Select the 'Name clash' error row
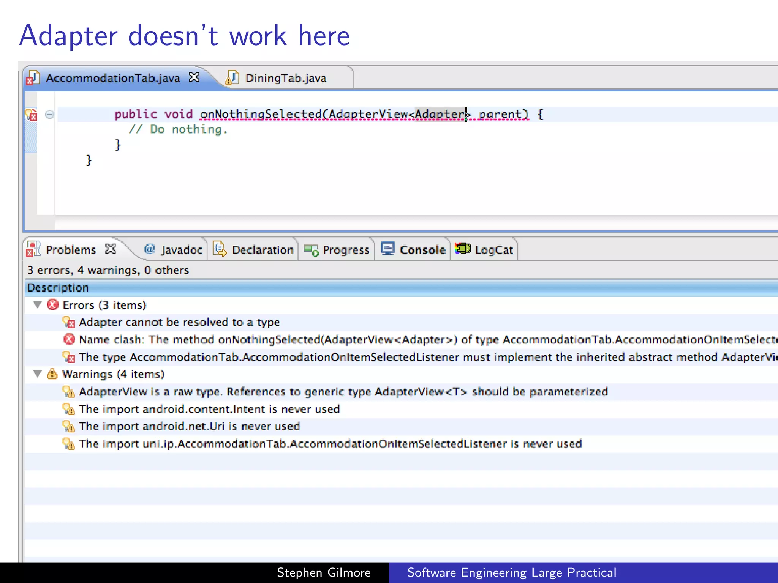Screen dimensions: 778x583 (x=401, y=339)
